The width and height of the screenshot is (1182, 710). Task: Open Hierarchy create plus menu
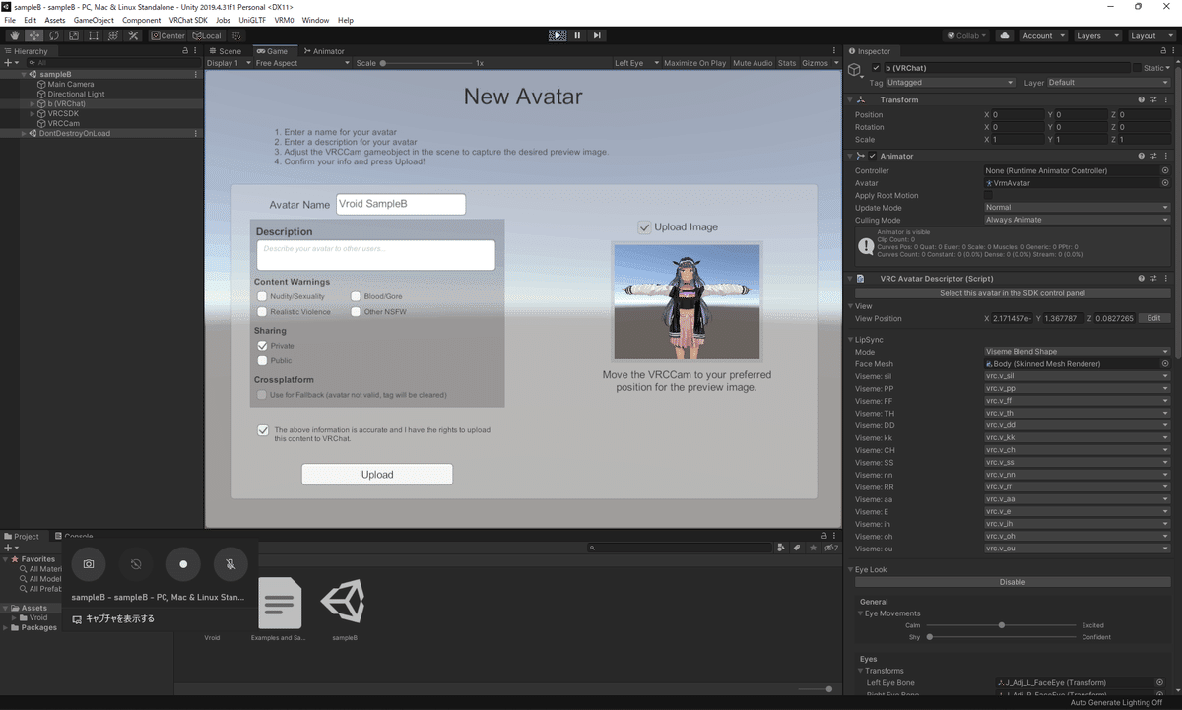coord(10,62)
